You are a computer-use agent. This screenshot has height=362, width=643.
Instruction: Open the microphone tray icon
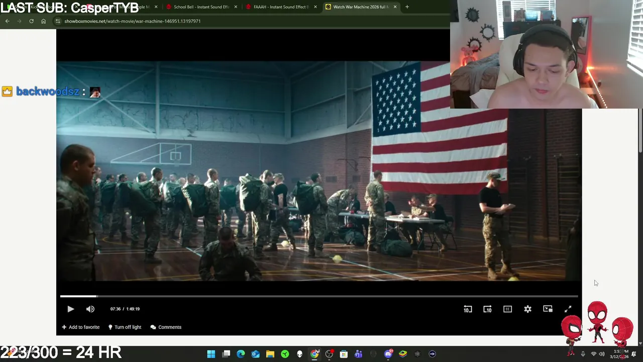[583, 354]
